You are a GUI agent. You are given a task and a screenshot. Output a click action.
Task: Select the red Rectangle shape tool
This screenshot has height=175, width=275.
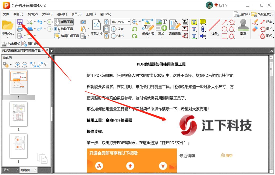point(224,36)
